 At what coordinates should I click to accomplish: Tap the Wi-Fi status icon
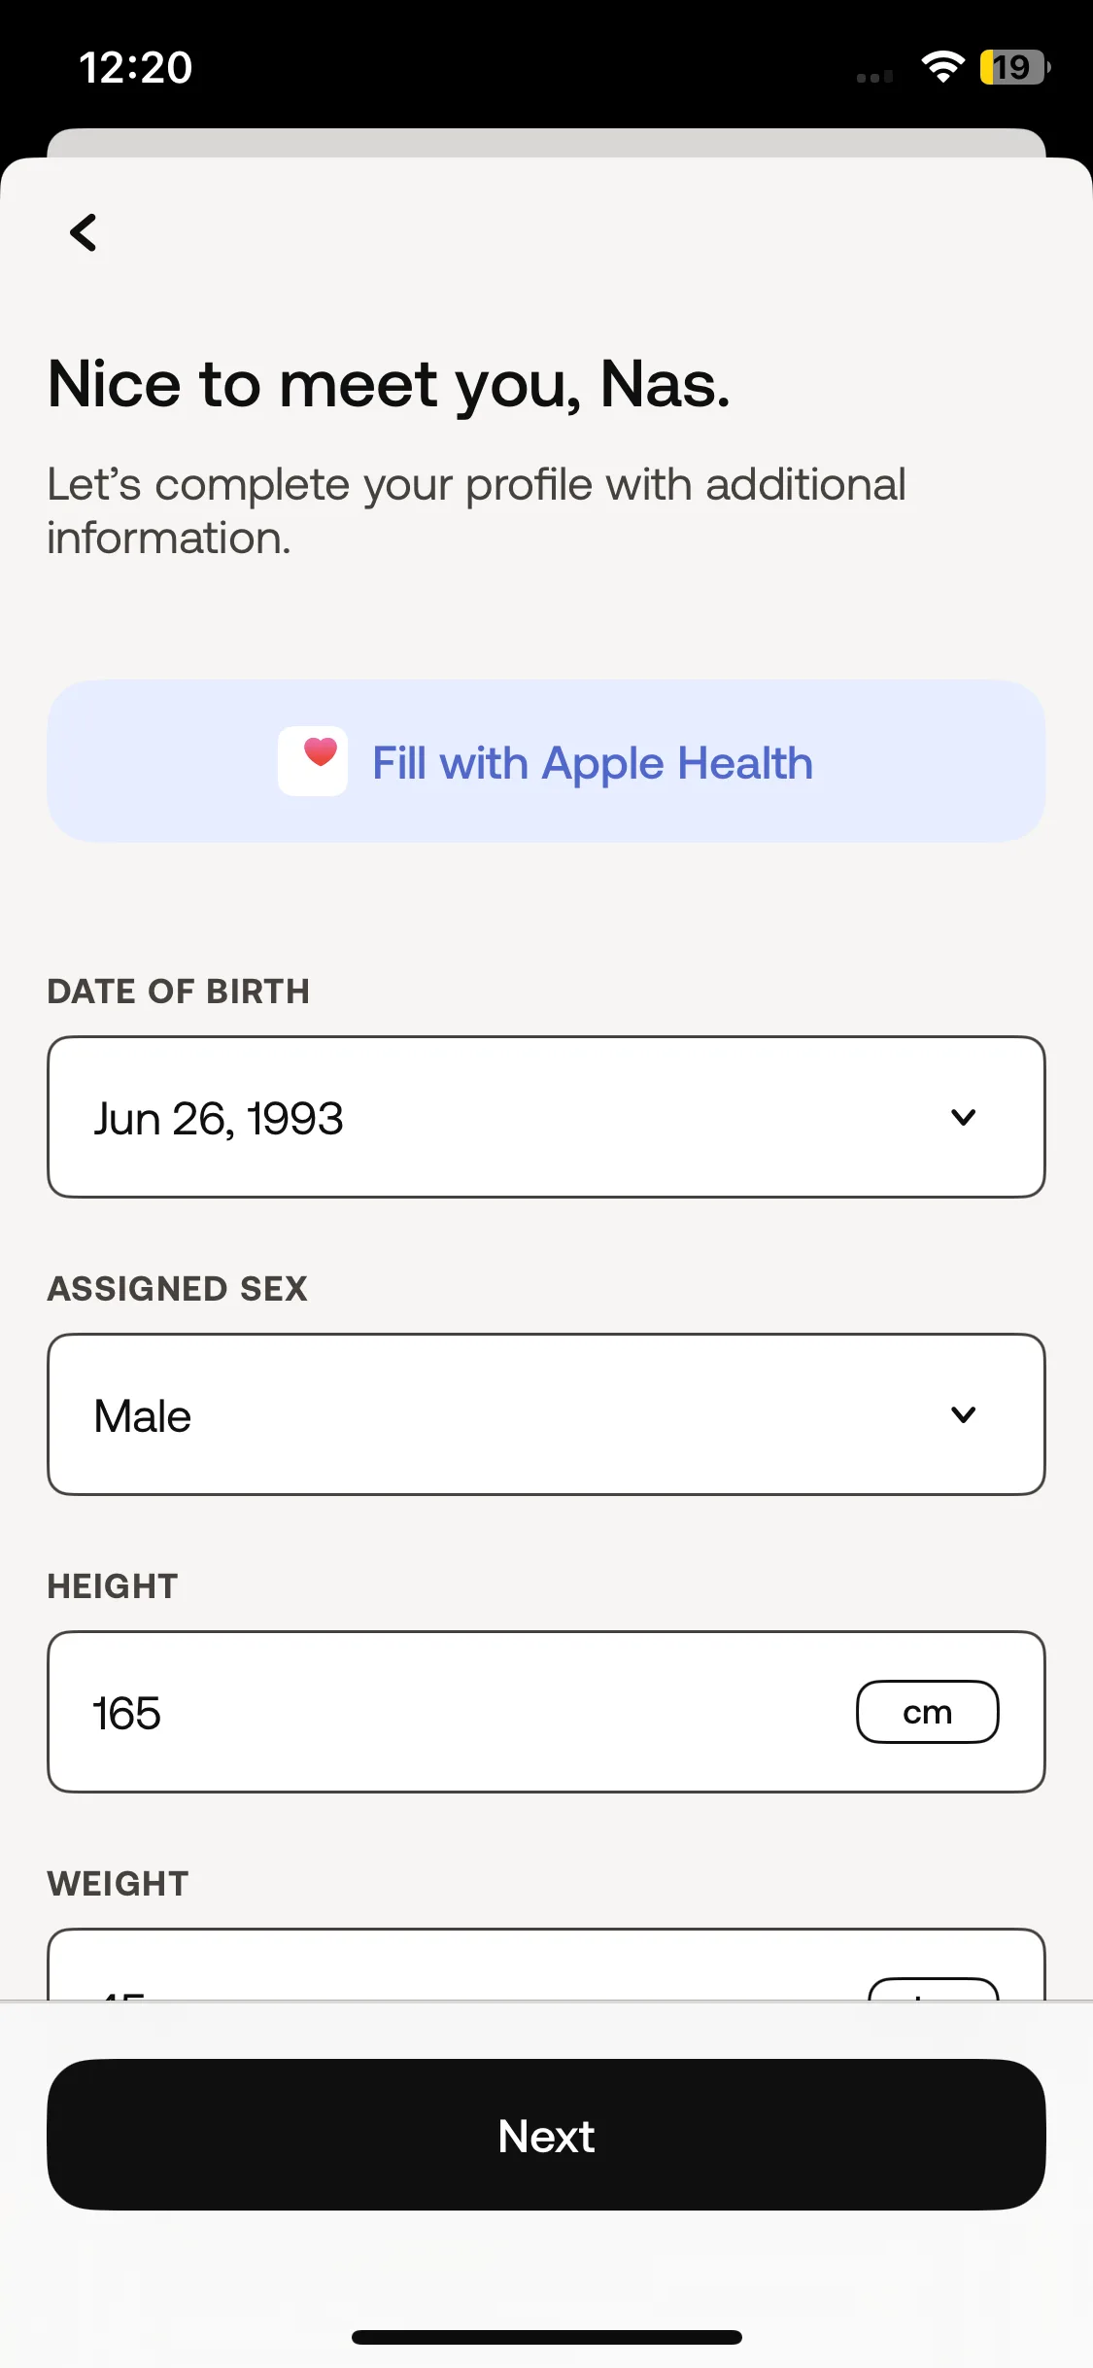(942, 67)
